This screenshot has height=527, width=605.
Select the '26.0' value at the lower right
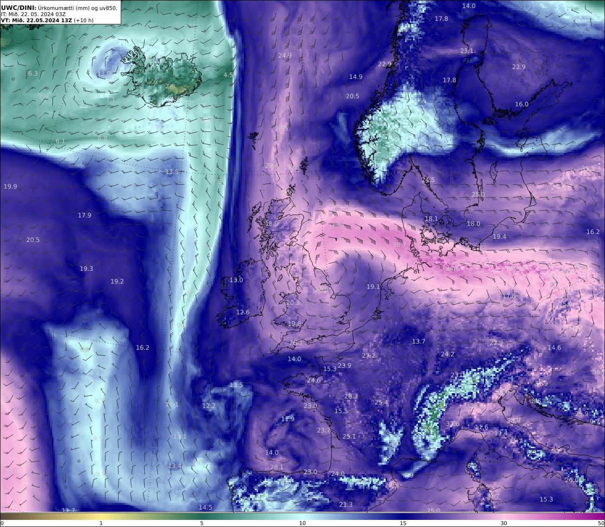click(572, 480)
